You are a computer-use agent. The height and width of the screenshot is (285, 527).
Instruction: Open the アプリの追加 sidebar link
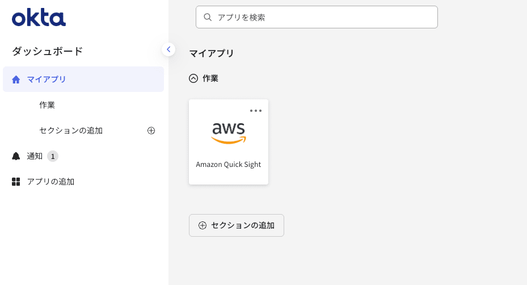(50, 182)
